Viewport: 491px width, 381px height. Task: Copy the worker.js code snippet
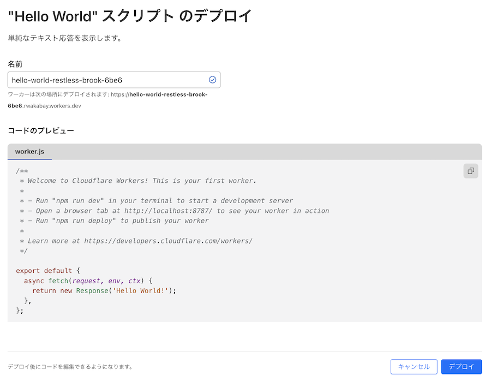tap(470, 171)
